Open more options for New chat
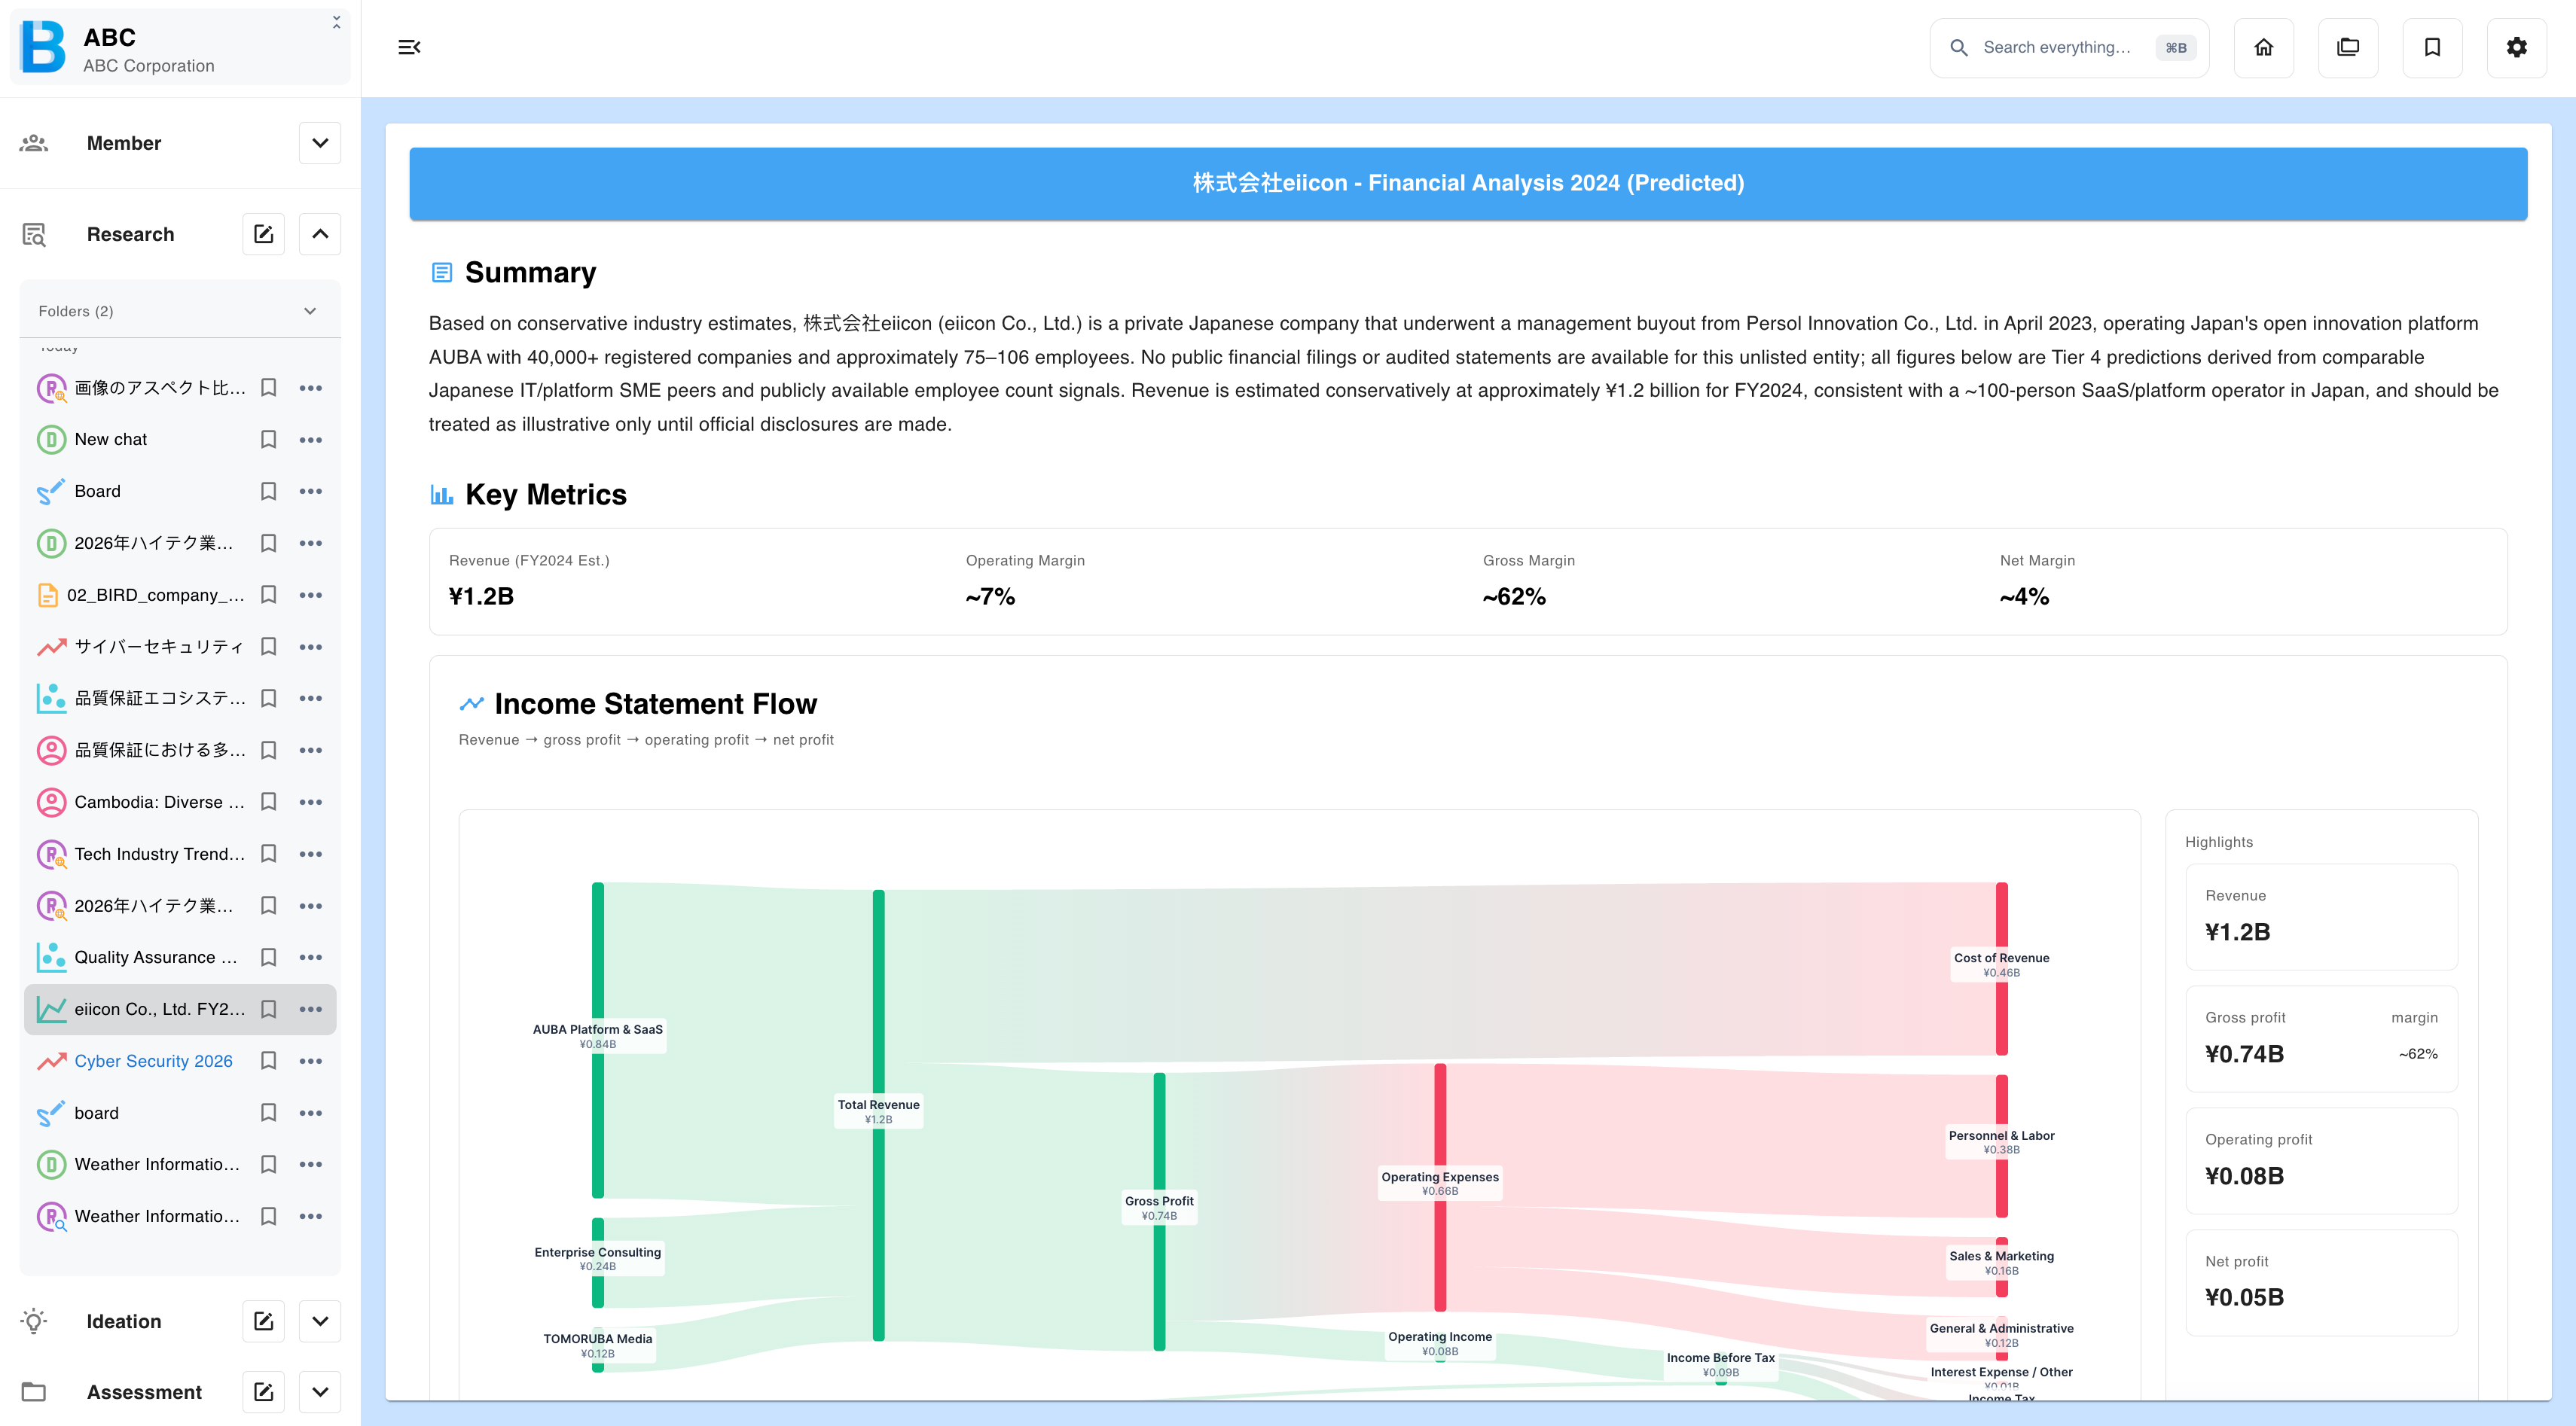 tap(311, 440)
